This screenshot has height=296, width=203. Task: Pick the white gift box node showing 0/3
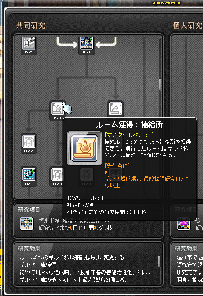(57, 174)
